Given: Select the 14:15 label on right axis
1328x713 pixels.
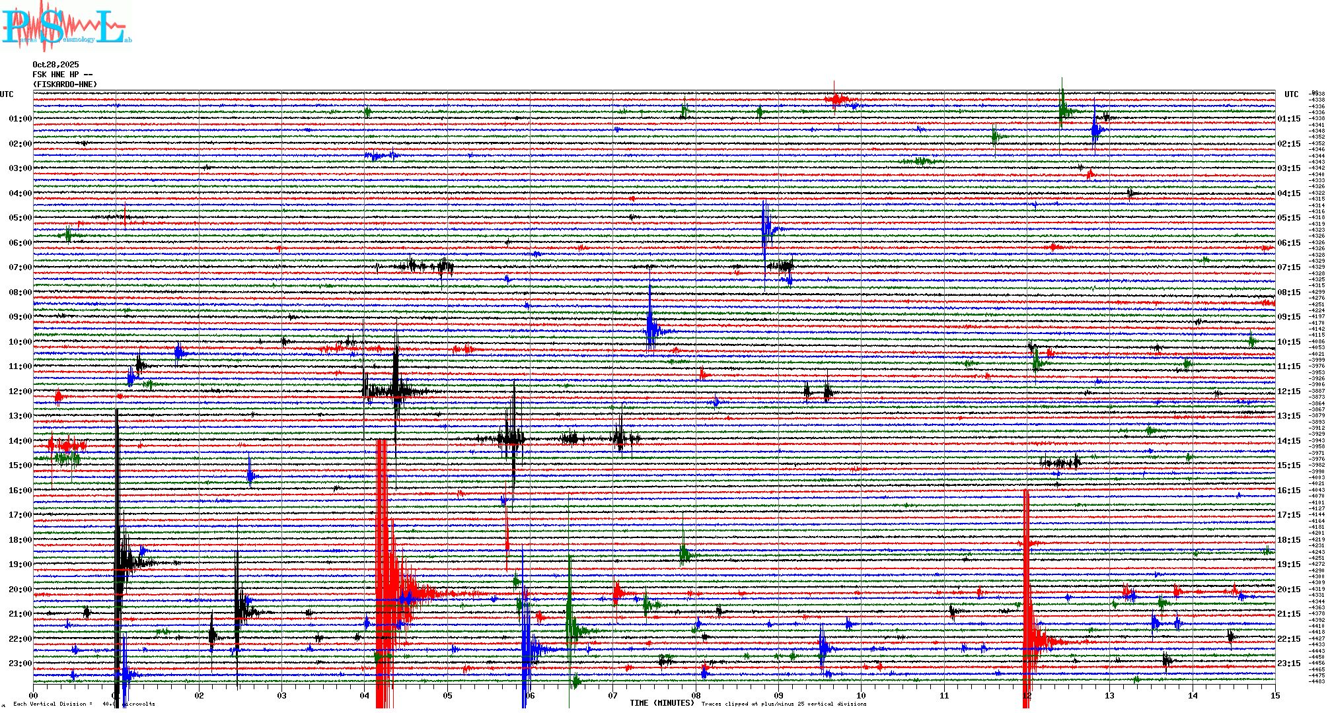Looking at the screenshot, I should [1288, 441].
